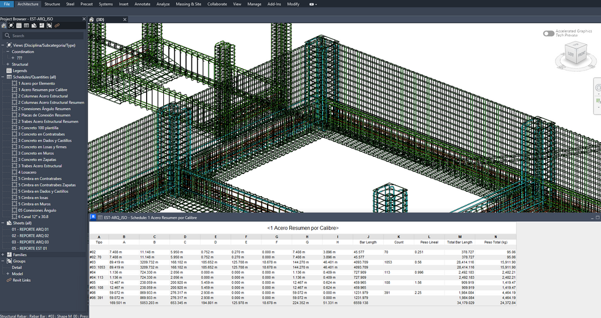Click the Revit Links icon in browser tree
Image resolution: width=601 pixels, height=318 pixels.
point(9,280)
